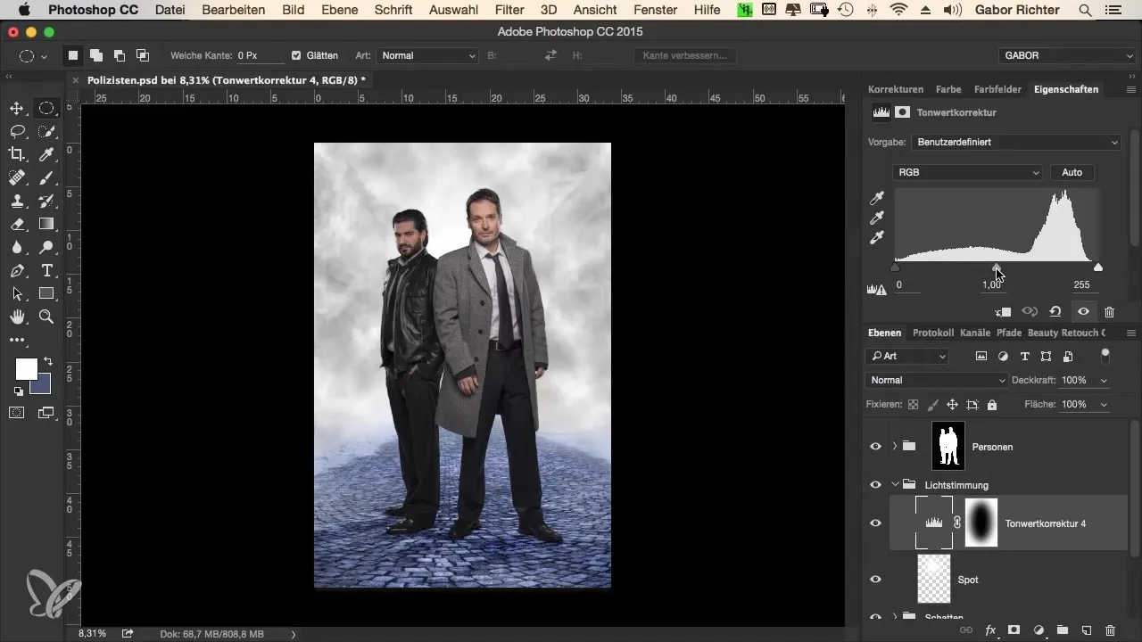
Task: Select the Rectangle shape tool
Action: pyautogui.click(x=46, y=293)
